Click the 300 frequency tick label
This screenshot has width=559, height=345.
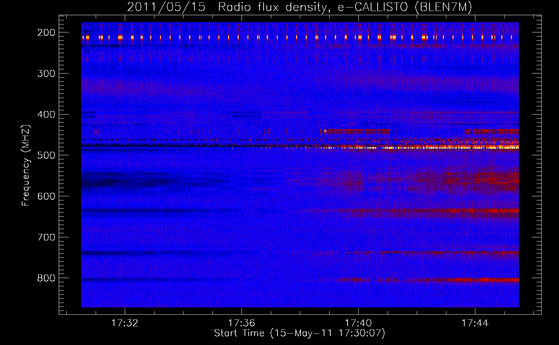46,73
